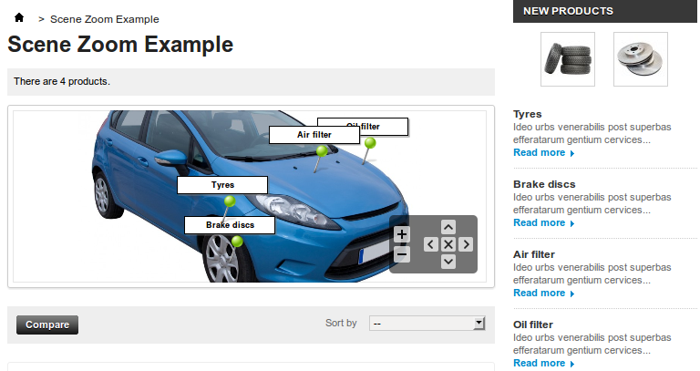
Task: Click green pin under Brake discs label
Action: (237, 242)
